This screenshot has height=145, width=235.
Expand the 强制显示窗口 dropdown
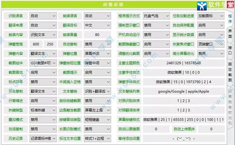tap(156, 25)
